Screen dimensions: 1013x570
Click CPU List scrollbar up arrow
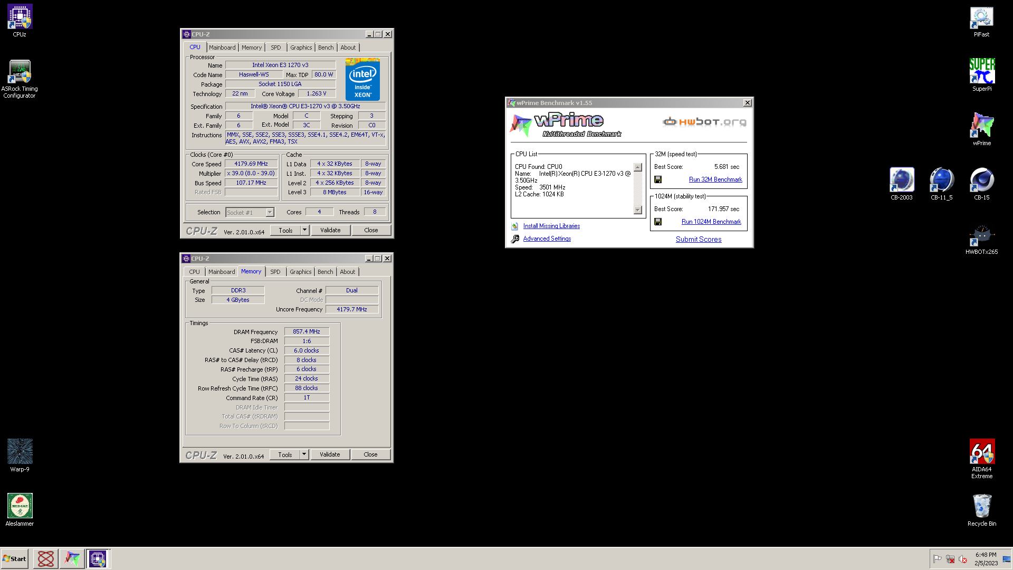point(638,167)
